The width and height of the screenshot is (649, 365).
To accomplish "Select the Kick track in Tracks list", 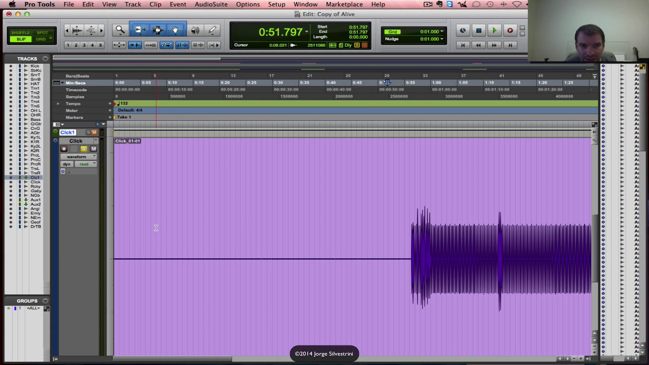I will point(35,66).
